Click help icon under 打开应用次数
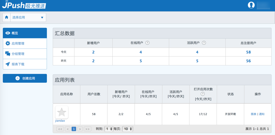This screenshot has height=135, width=275. [x=203, y=94]
